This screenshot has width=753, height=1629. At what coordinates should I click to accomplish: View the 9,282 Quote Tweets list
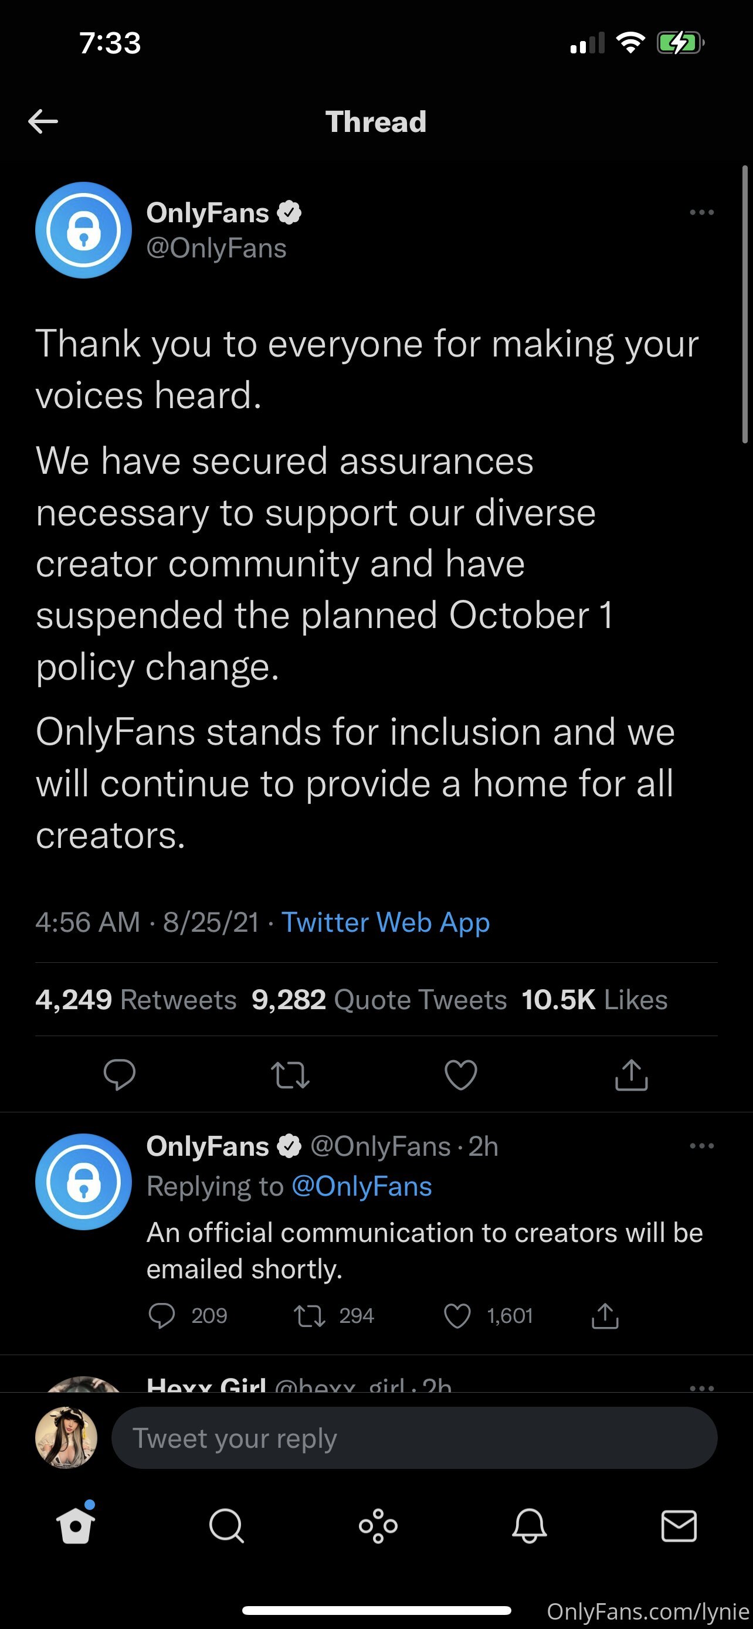(379, 1000)
